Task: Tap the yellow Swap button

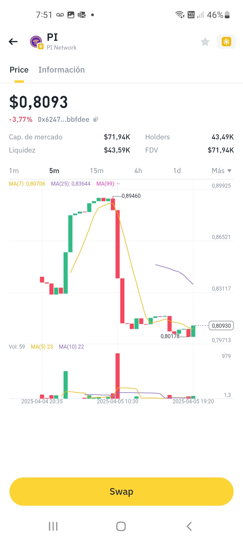Action: coord(122,491)
